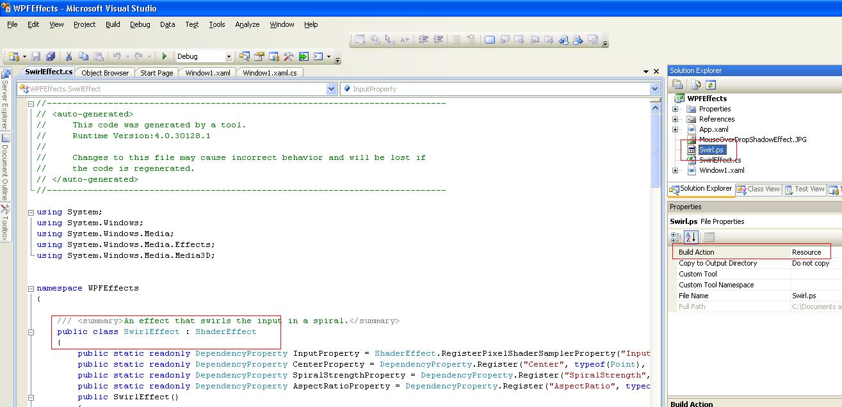Viewport: 842px width, 407px height.
Task: Click the Start Debugging green arrow icon
Action: [x=164, y=56]
